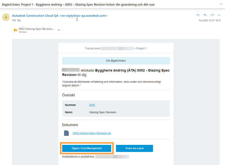Click the 'Din åtgärd krävs' banner
This screenshot has height=165, width=225.
(x=116, y=61)
